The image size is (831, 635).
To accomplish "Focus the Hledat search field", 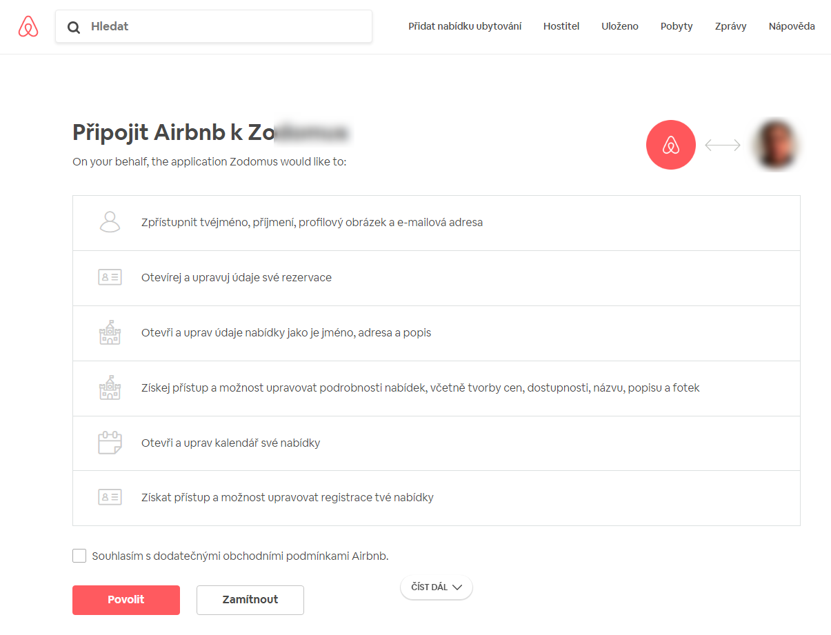I will 214,26.
